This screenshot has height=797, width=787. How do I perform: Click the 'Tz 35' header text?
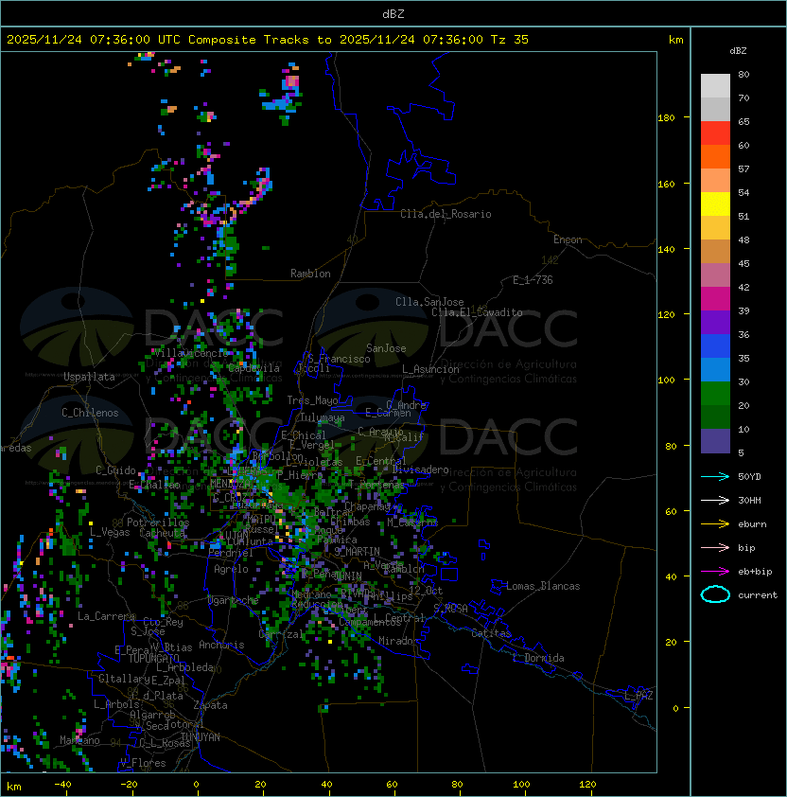click(510, 40)
